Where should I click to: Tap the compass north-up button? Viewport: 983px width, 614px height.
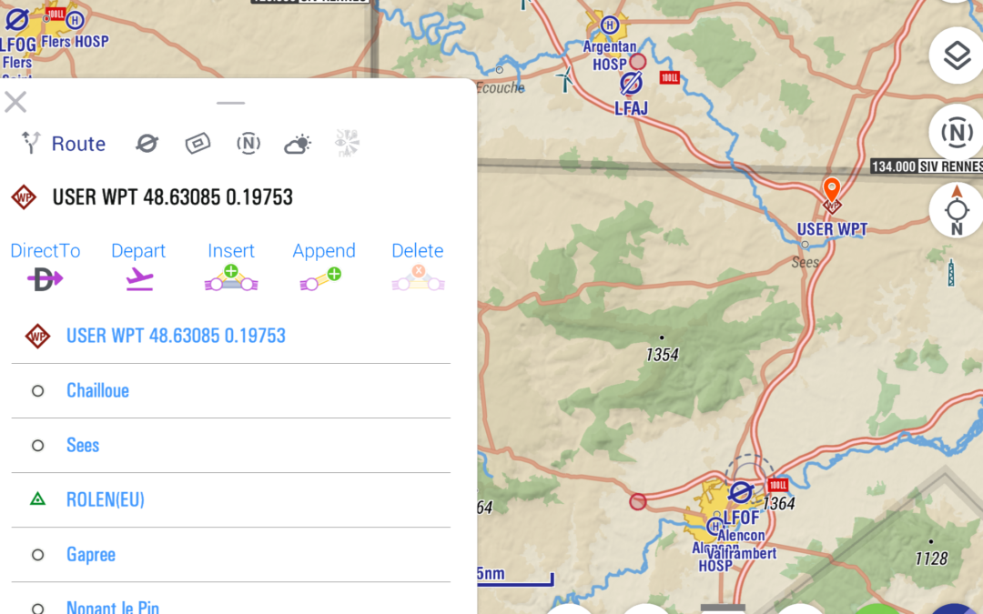[957, 210]
